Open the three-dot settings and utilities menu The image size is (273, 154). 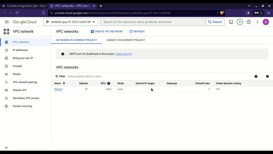[x=257, y=22]
